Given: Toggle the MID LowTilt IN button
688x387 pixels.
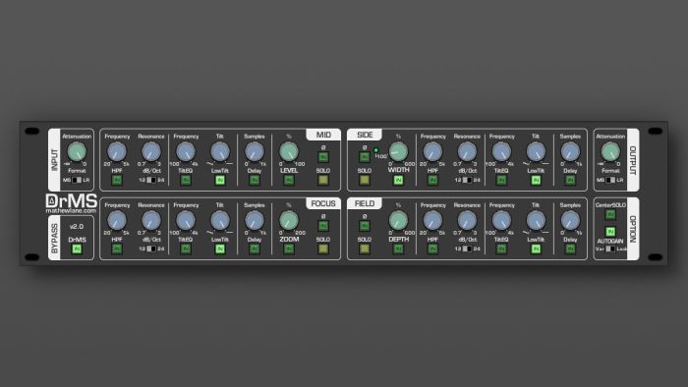Looking at the screenshot, I should (x=220, y=180).
